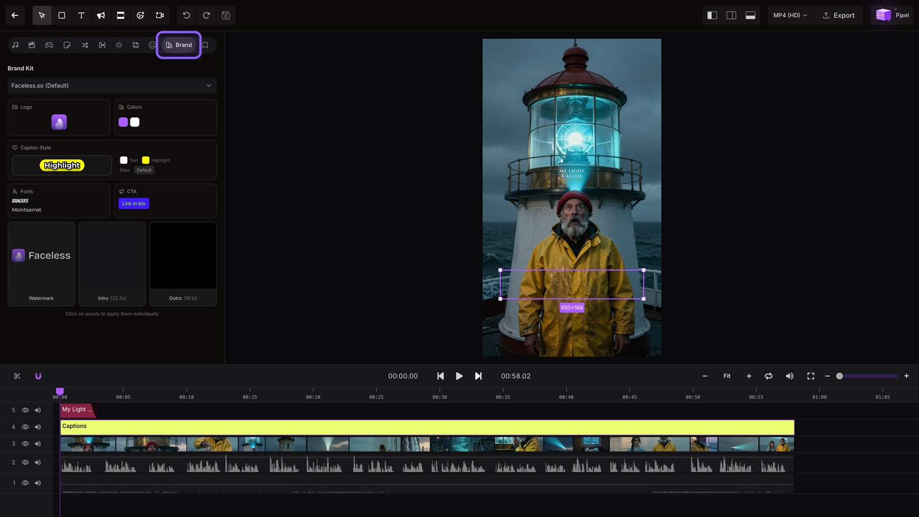Select the rectangle shape tool
The image size is (919, 517).
pos(61,16)
